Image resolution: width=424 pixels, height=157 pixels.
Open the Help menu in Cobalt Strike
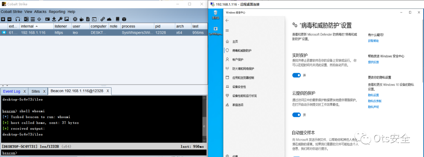coord(71,12)
